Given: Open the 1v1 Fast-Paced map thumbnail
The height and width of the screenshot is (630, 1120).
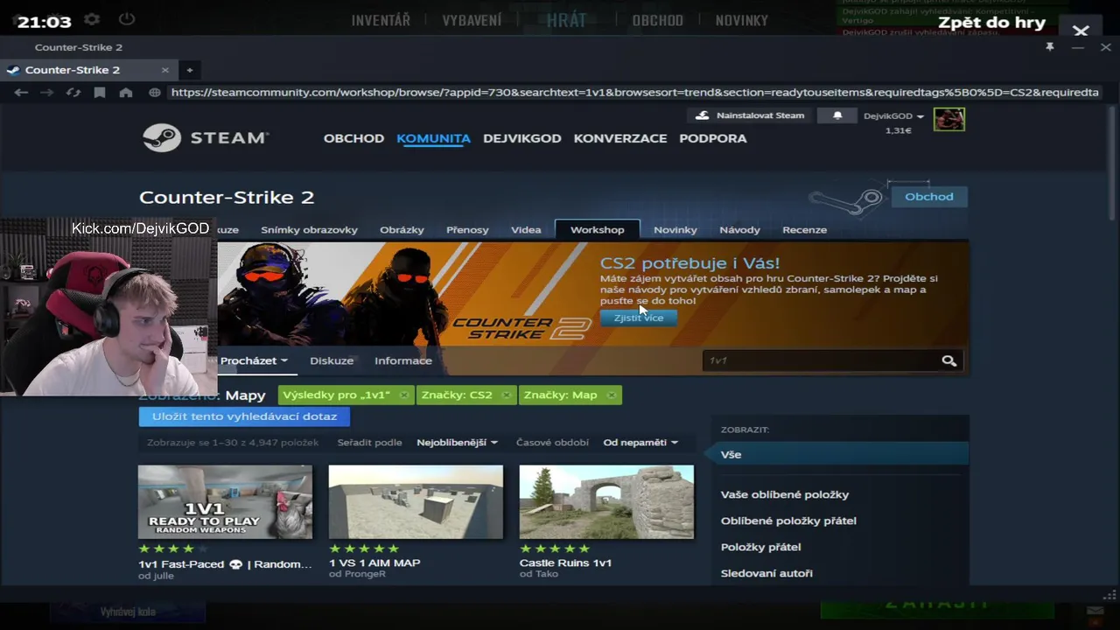Looking at the screenshot, I should [x=225, y=502].
